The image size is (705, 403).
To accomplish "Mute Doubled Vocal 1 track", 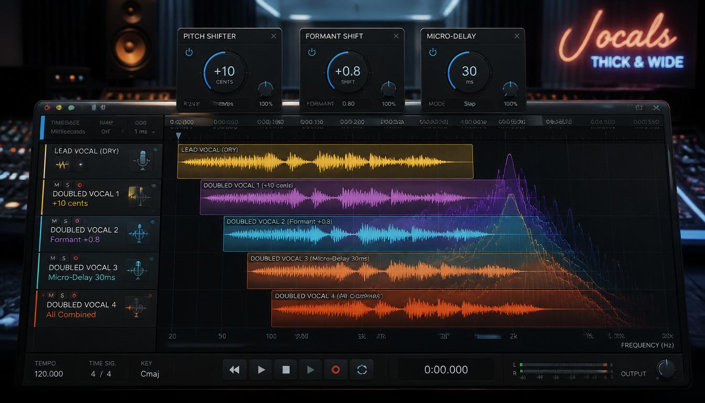I will click(x=57, y=185).
